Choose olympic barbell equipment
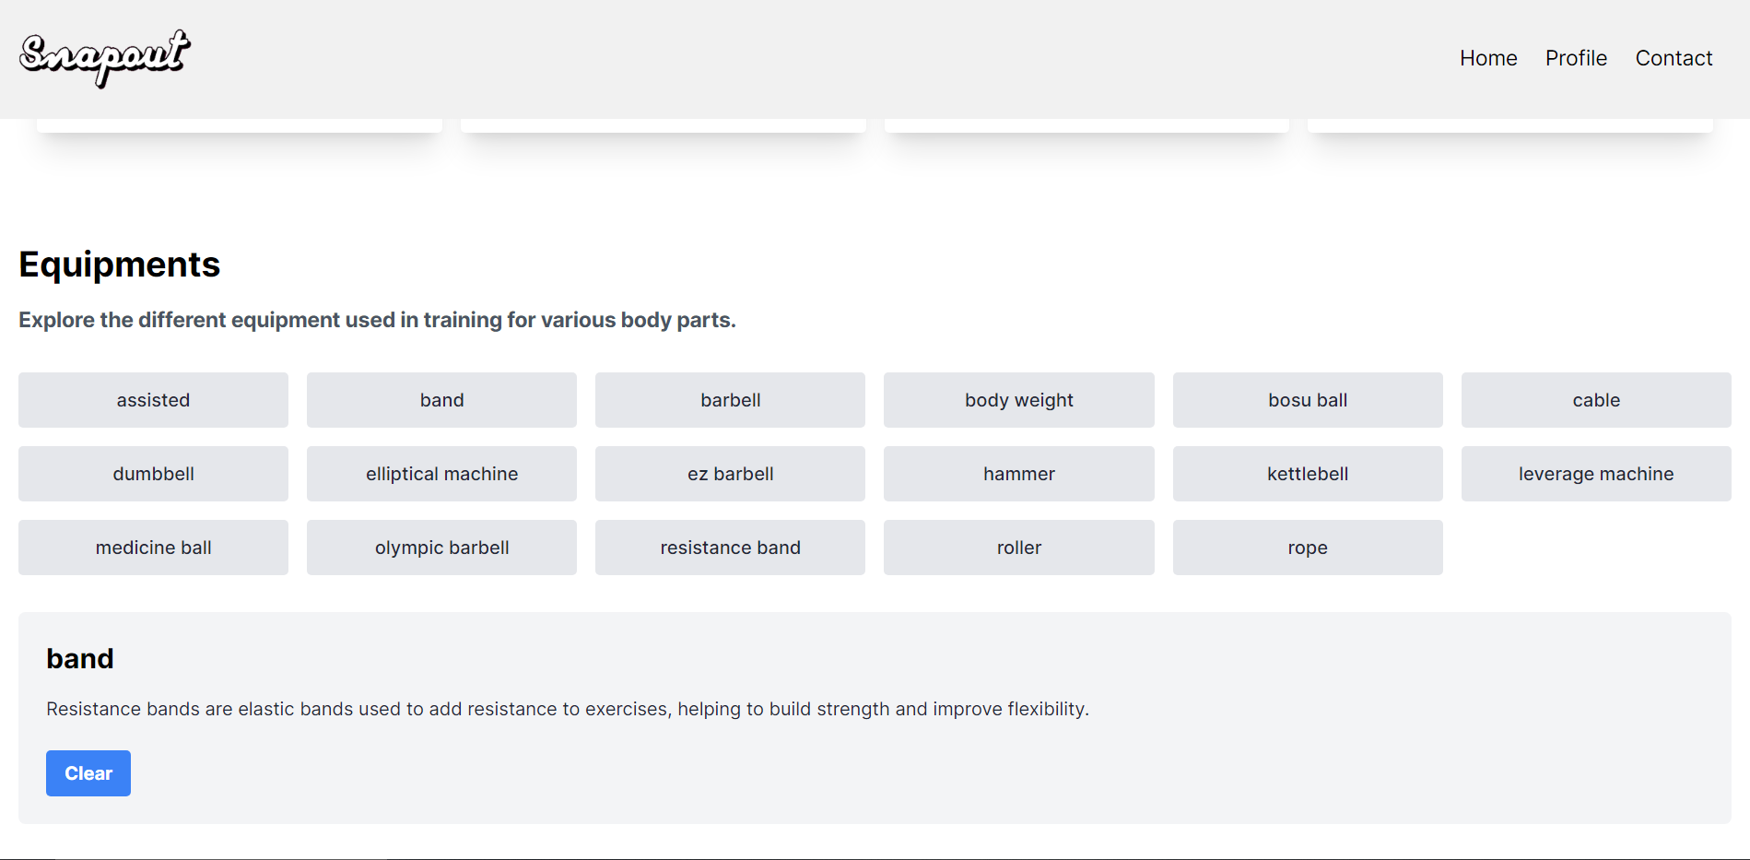 coord(441,548)
